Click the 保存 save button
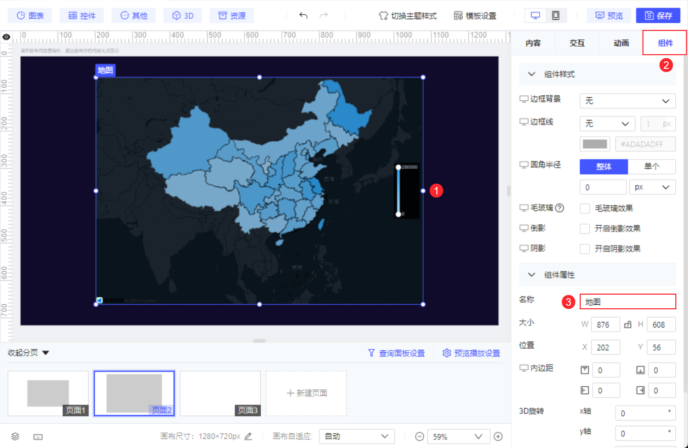The height and width of the screenshot is (448, 688). (x=658, y=16)
